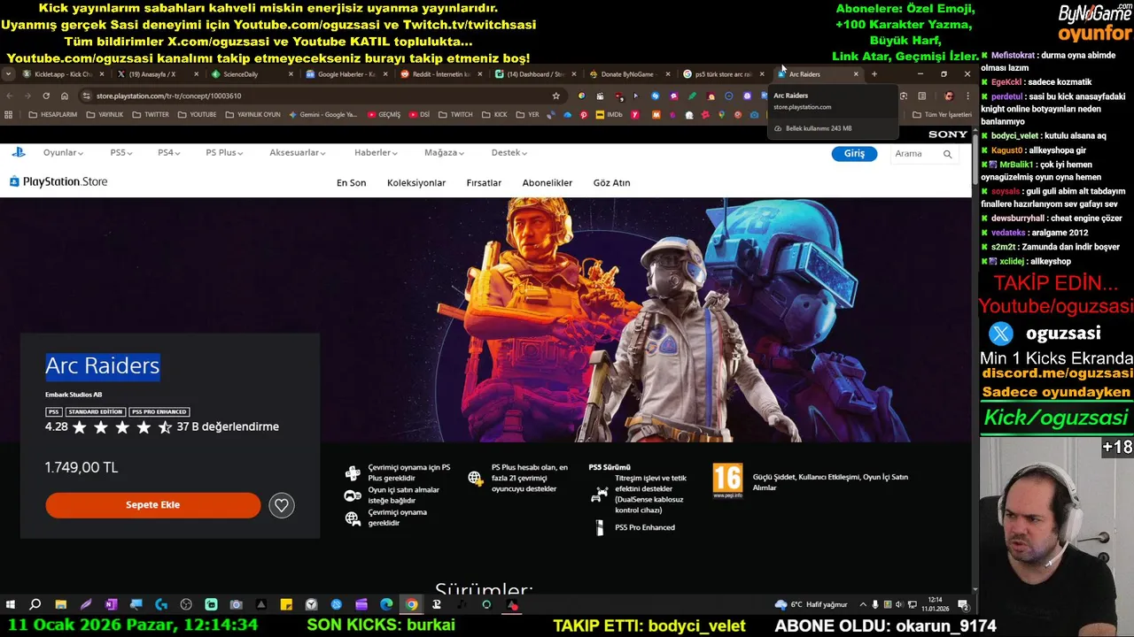Open OneNote from taskbar

(111, 604)
